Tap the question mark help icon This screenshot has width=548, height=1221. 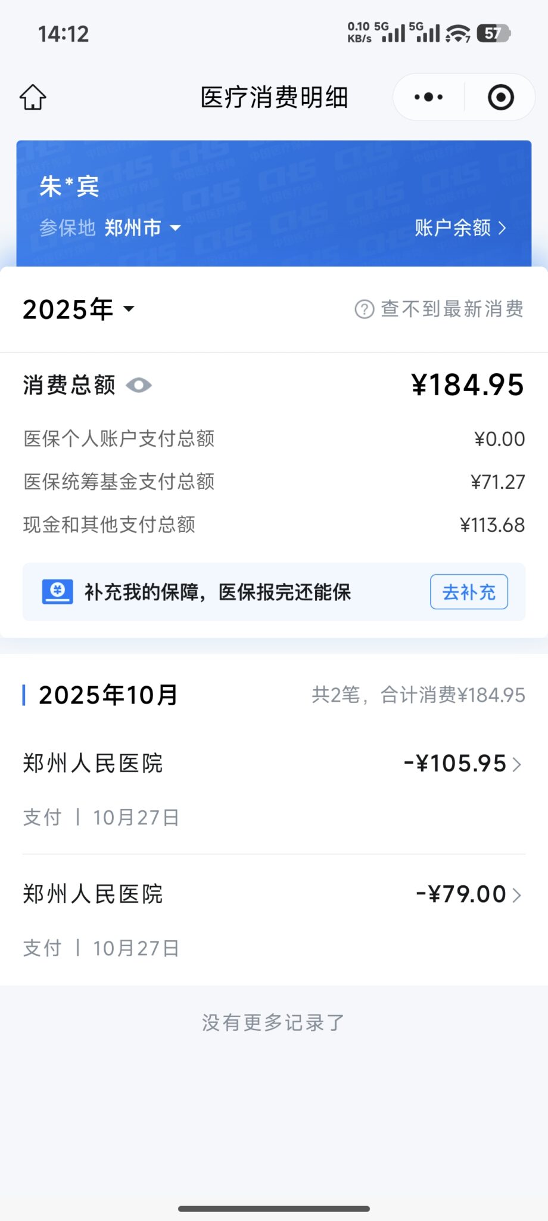(x=364, y=309)
